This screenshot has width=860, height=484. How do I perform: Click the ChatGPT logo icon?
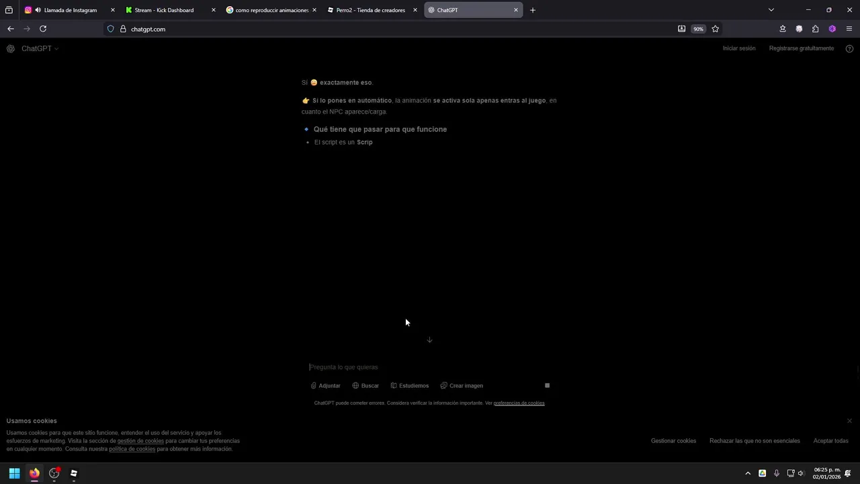[x=11, y=48]
